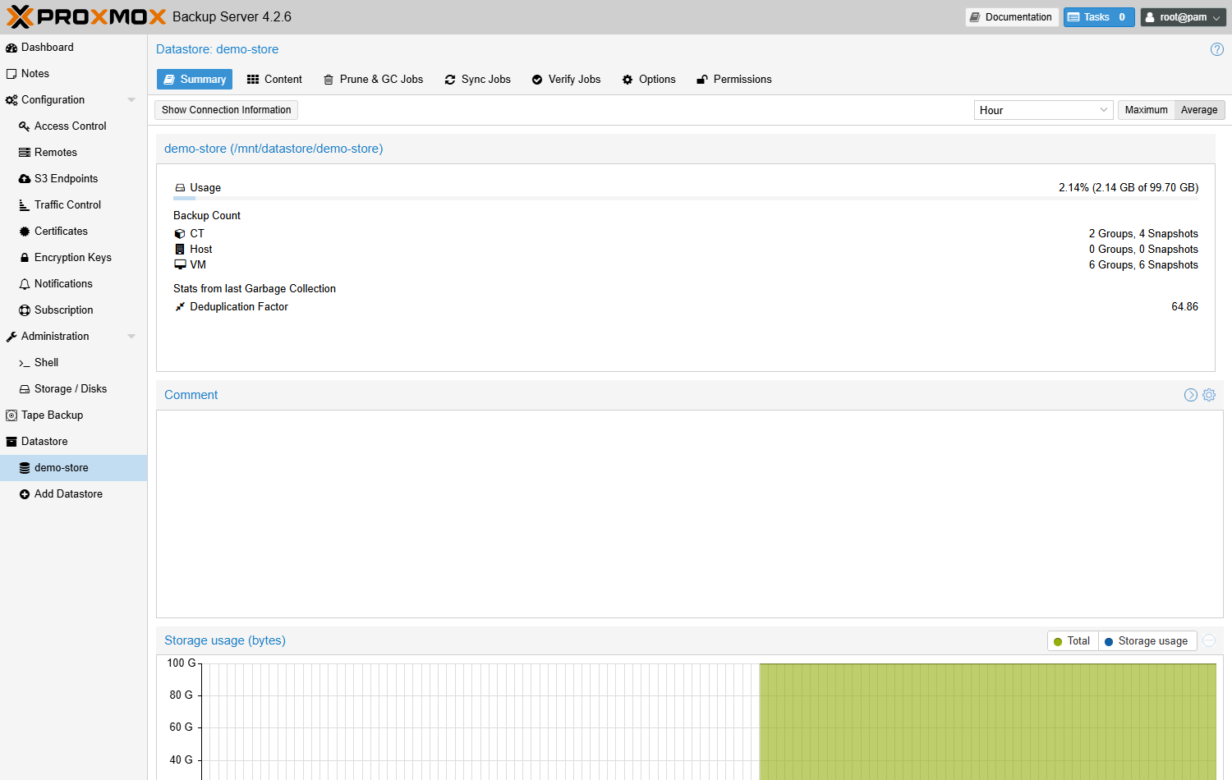The width and height of the screenshot is (1232, 780).
Task: Open S3 Endpoints page
Action: tap(73, 179)
